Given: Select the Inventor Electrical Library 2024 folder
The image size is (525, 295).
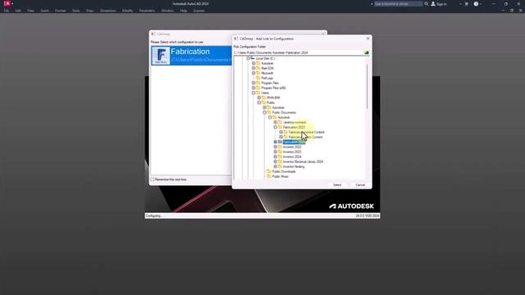Looking at the screenshot, I should [303, 161].
